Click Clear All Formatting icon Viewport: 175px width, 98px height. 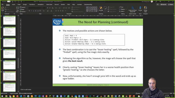[52, 8]
